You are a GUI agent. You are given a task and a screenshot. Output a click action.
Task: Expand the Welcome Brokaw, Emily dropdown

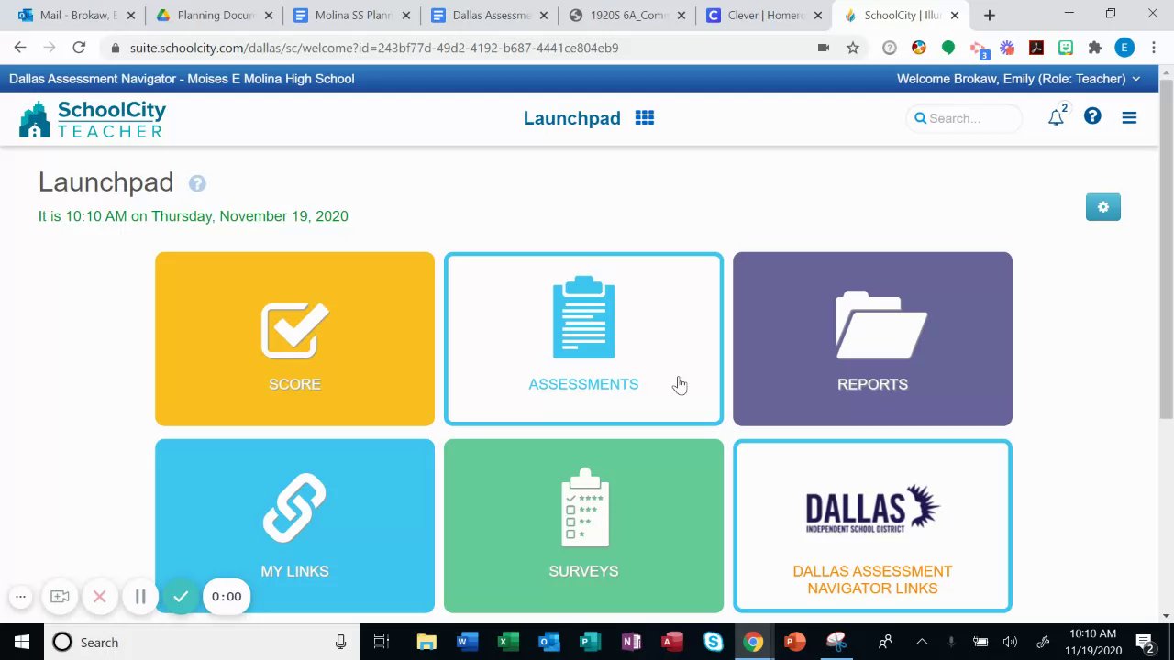pos(1018,79)
